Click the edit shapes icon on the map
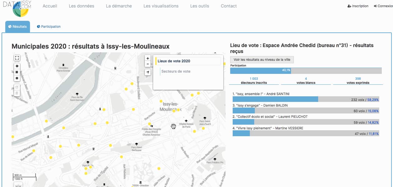393x187 pixels. point(17,87)
